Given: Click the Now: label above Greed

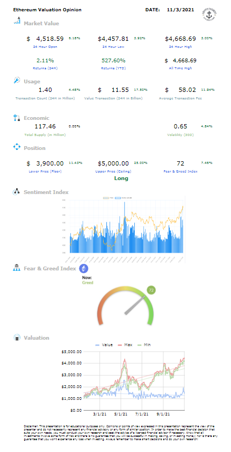Looking at the screenshot, I should 87,278.
